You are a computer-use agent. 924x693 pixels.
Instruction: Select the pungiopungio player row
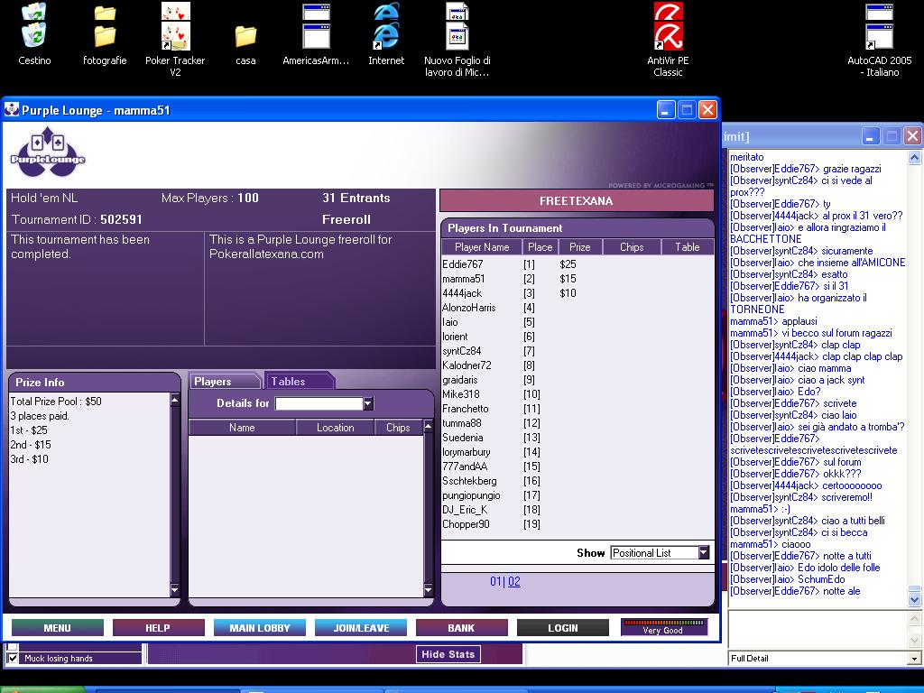point(577,495)
